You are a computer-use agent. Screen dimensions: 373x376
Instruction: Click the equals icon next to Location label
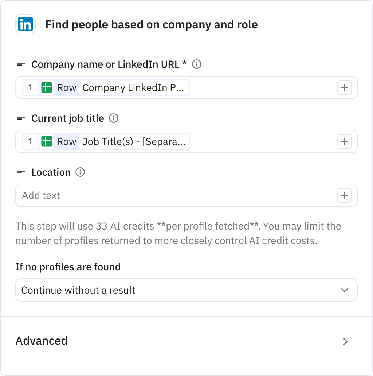pyautogui.click(x=21, y=172)
